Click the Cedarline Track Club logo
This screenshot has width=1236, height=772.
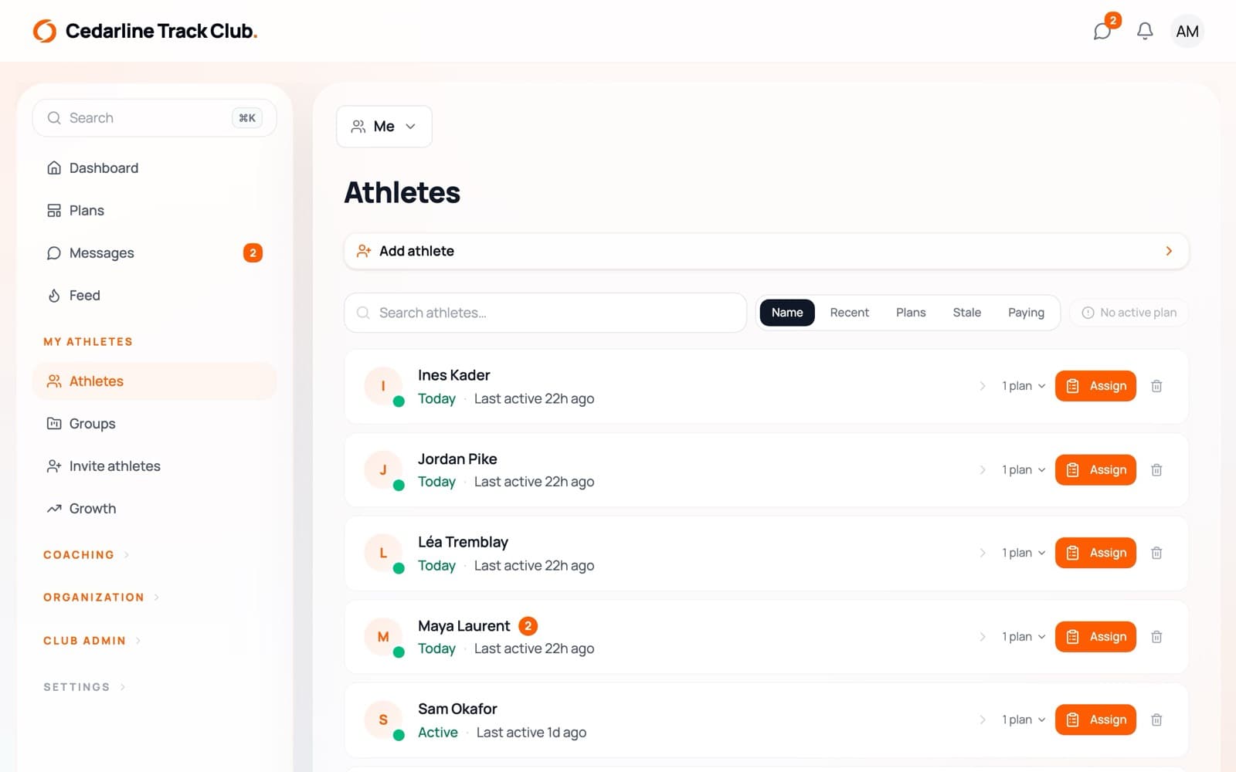[x=145, y=31]
